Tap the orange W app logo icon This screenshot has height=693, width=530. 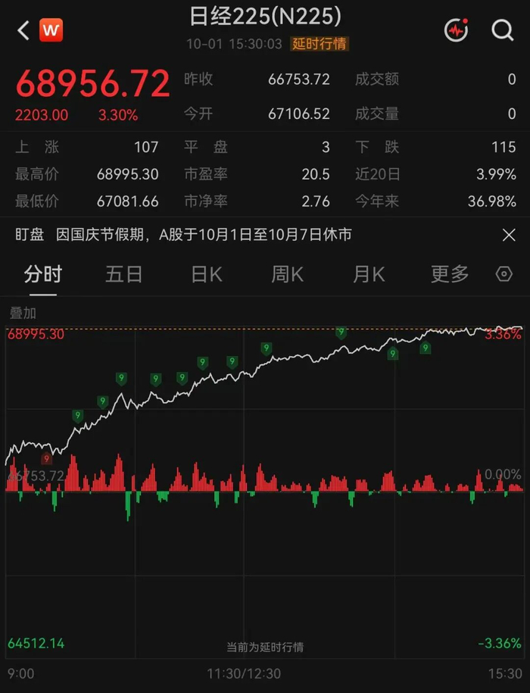[51, 30]
